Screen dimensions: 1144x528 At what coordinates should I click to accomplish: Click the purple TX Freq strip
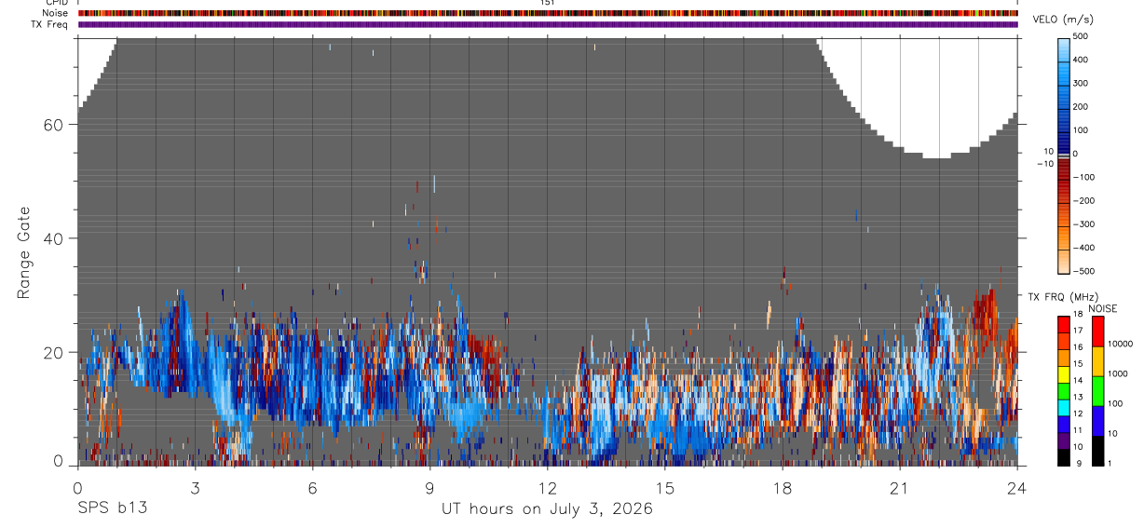pyautogui.click(x=548, y=24)
